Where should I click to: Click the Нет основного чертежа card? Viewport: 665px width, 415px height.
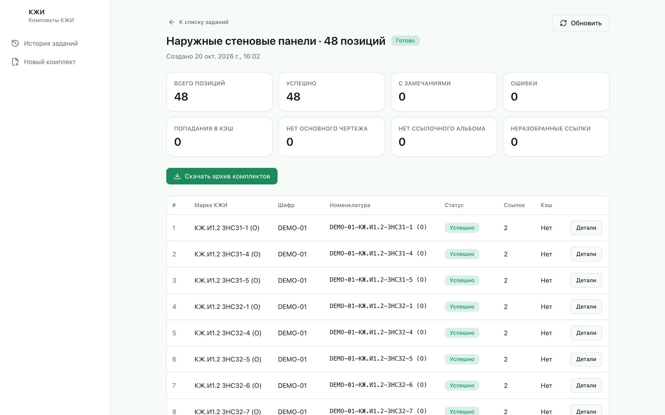[x=332, y=137]
